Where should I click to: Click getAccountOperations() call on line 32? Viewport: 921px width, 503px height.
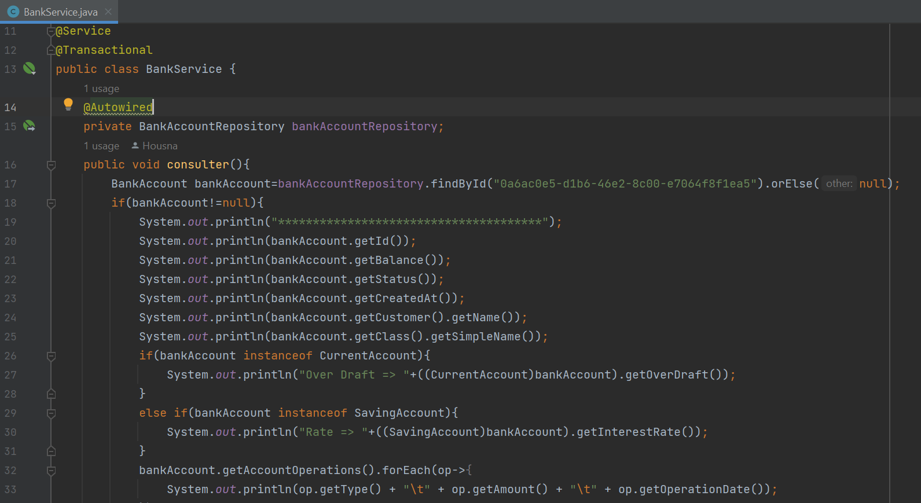pos(299,470)
